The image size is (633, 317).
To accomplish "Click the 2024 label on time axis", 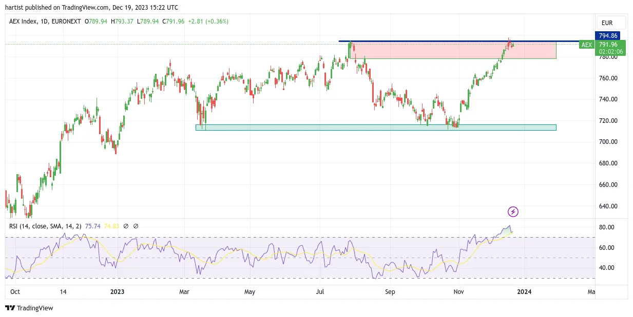I will 524,291.
